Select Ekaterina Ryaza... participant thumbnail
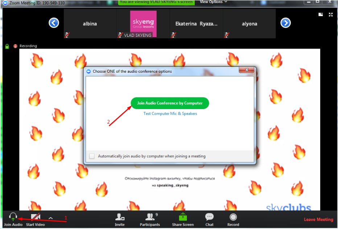338x229 pixels. pos(196,24)
